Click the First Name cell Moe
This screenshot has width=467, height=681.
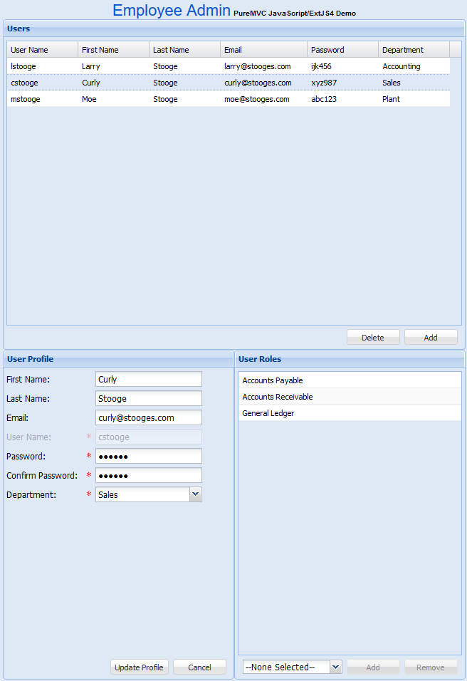pos(113,99)
